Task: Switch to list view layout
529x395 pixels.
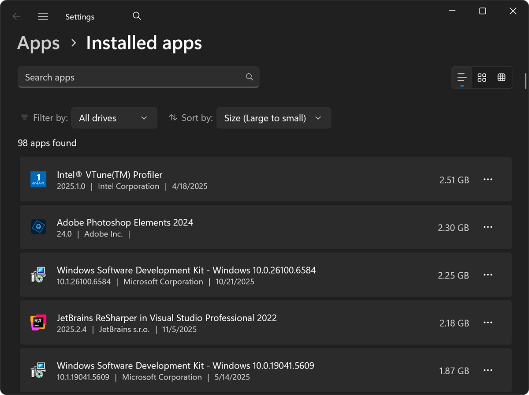Action: click(462, 78)
